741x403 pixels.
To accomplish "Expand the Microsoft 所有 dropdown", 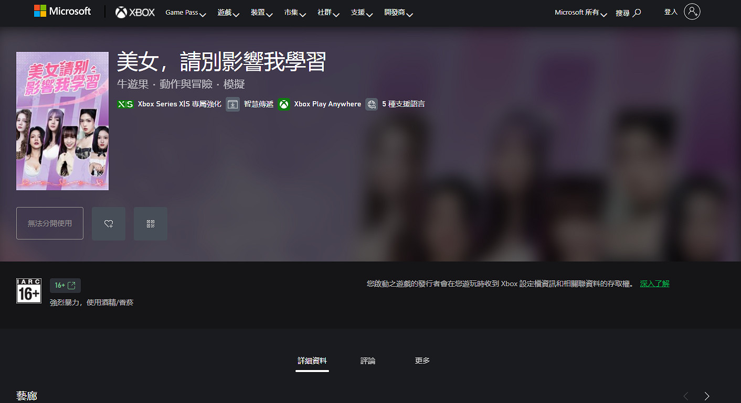I will [579, 13].
